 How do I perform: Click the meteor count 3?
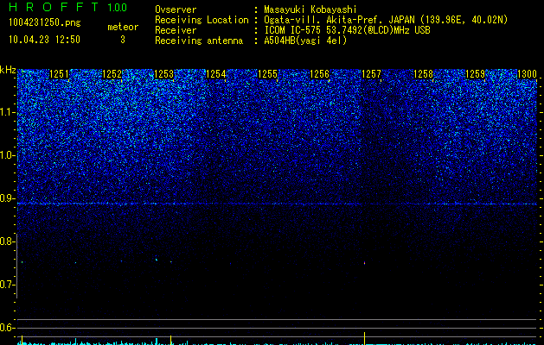(x=123, y=40)
